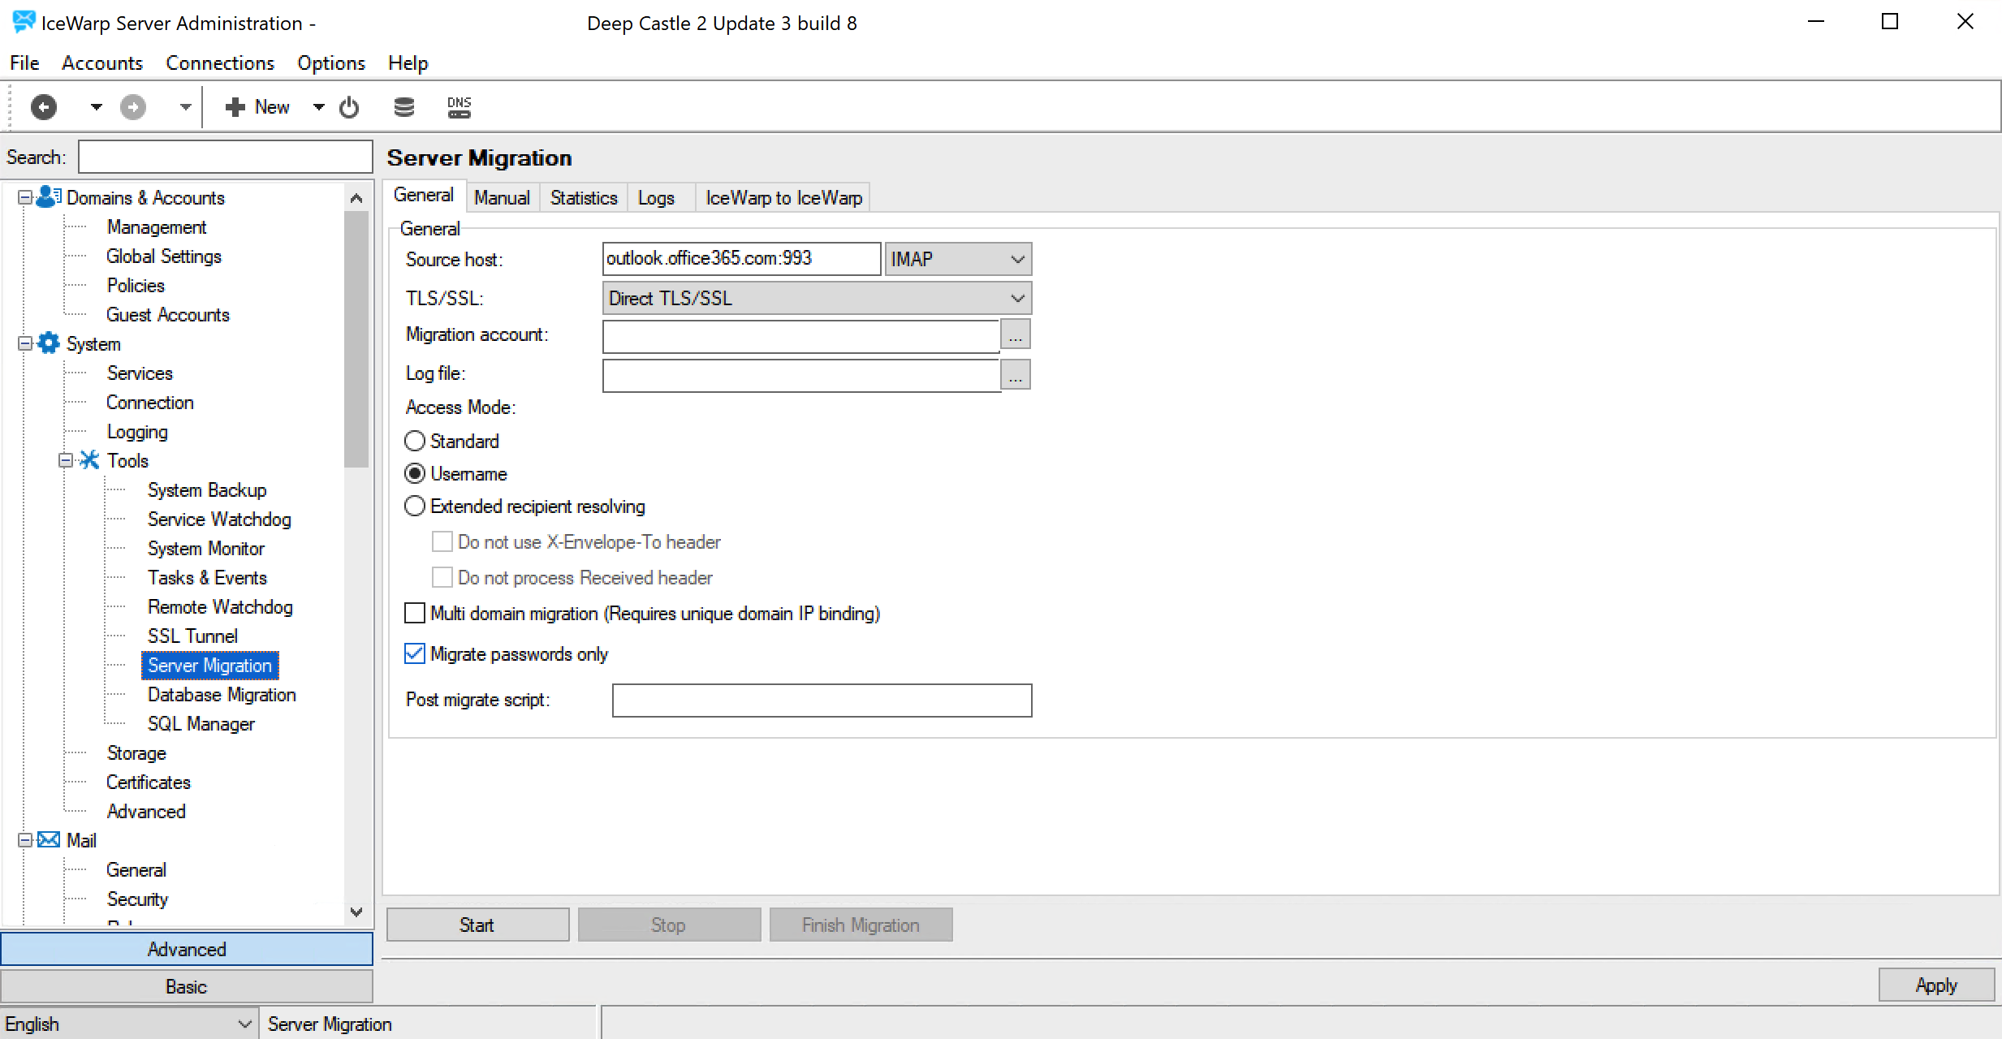
Task: Click the IceWarp application logo icon
Action: (24, 22)
